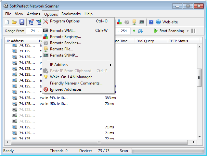This screenshot has width=207, height=156.
Task: Click the Start Scanning button label
Action: 172,31
